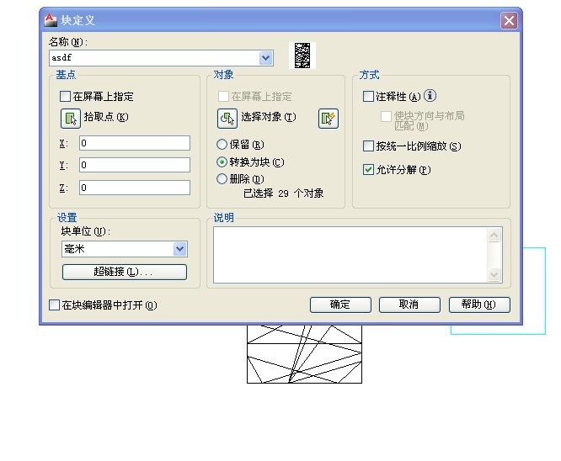Confirm with the 确定 button
This screenshot has height=461, width=561.
coord(340,305)
